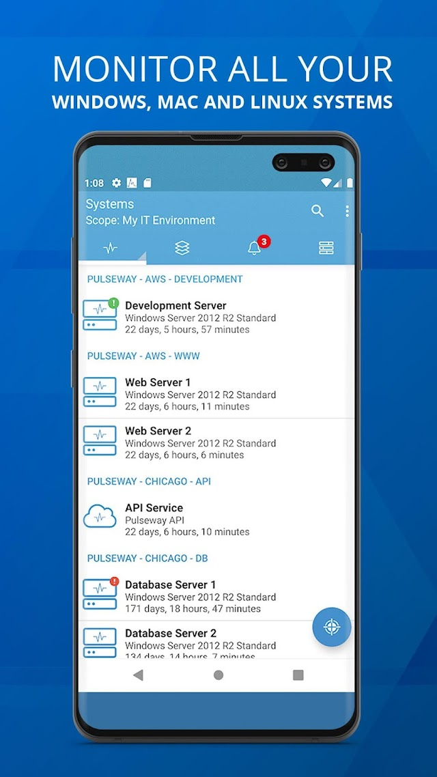This screenshot has width=437, height=777.
Task: Switch to the server rack tab
Action: [326, 249]
